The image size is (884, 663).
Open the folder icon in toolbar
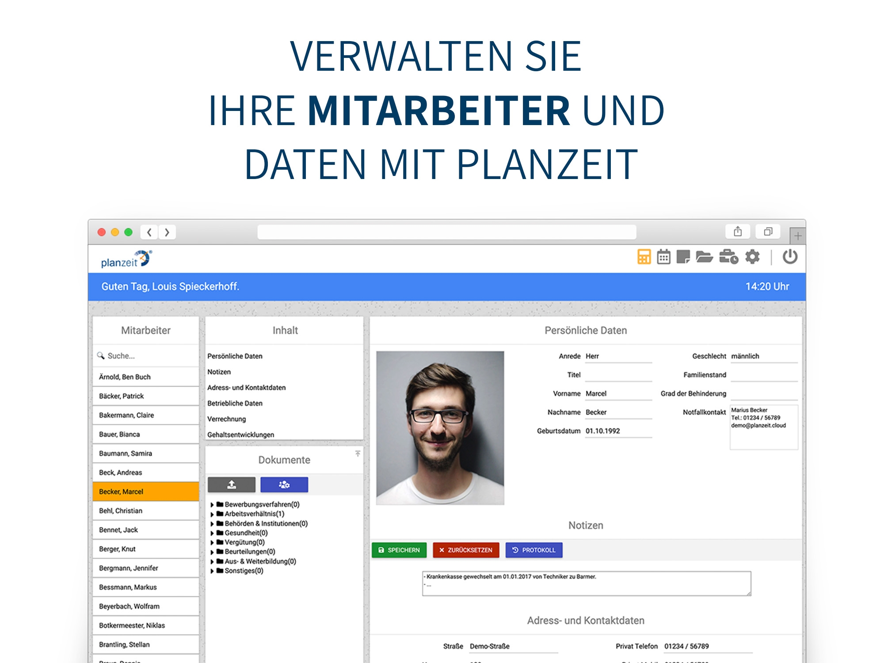[x=704, y=257]
